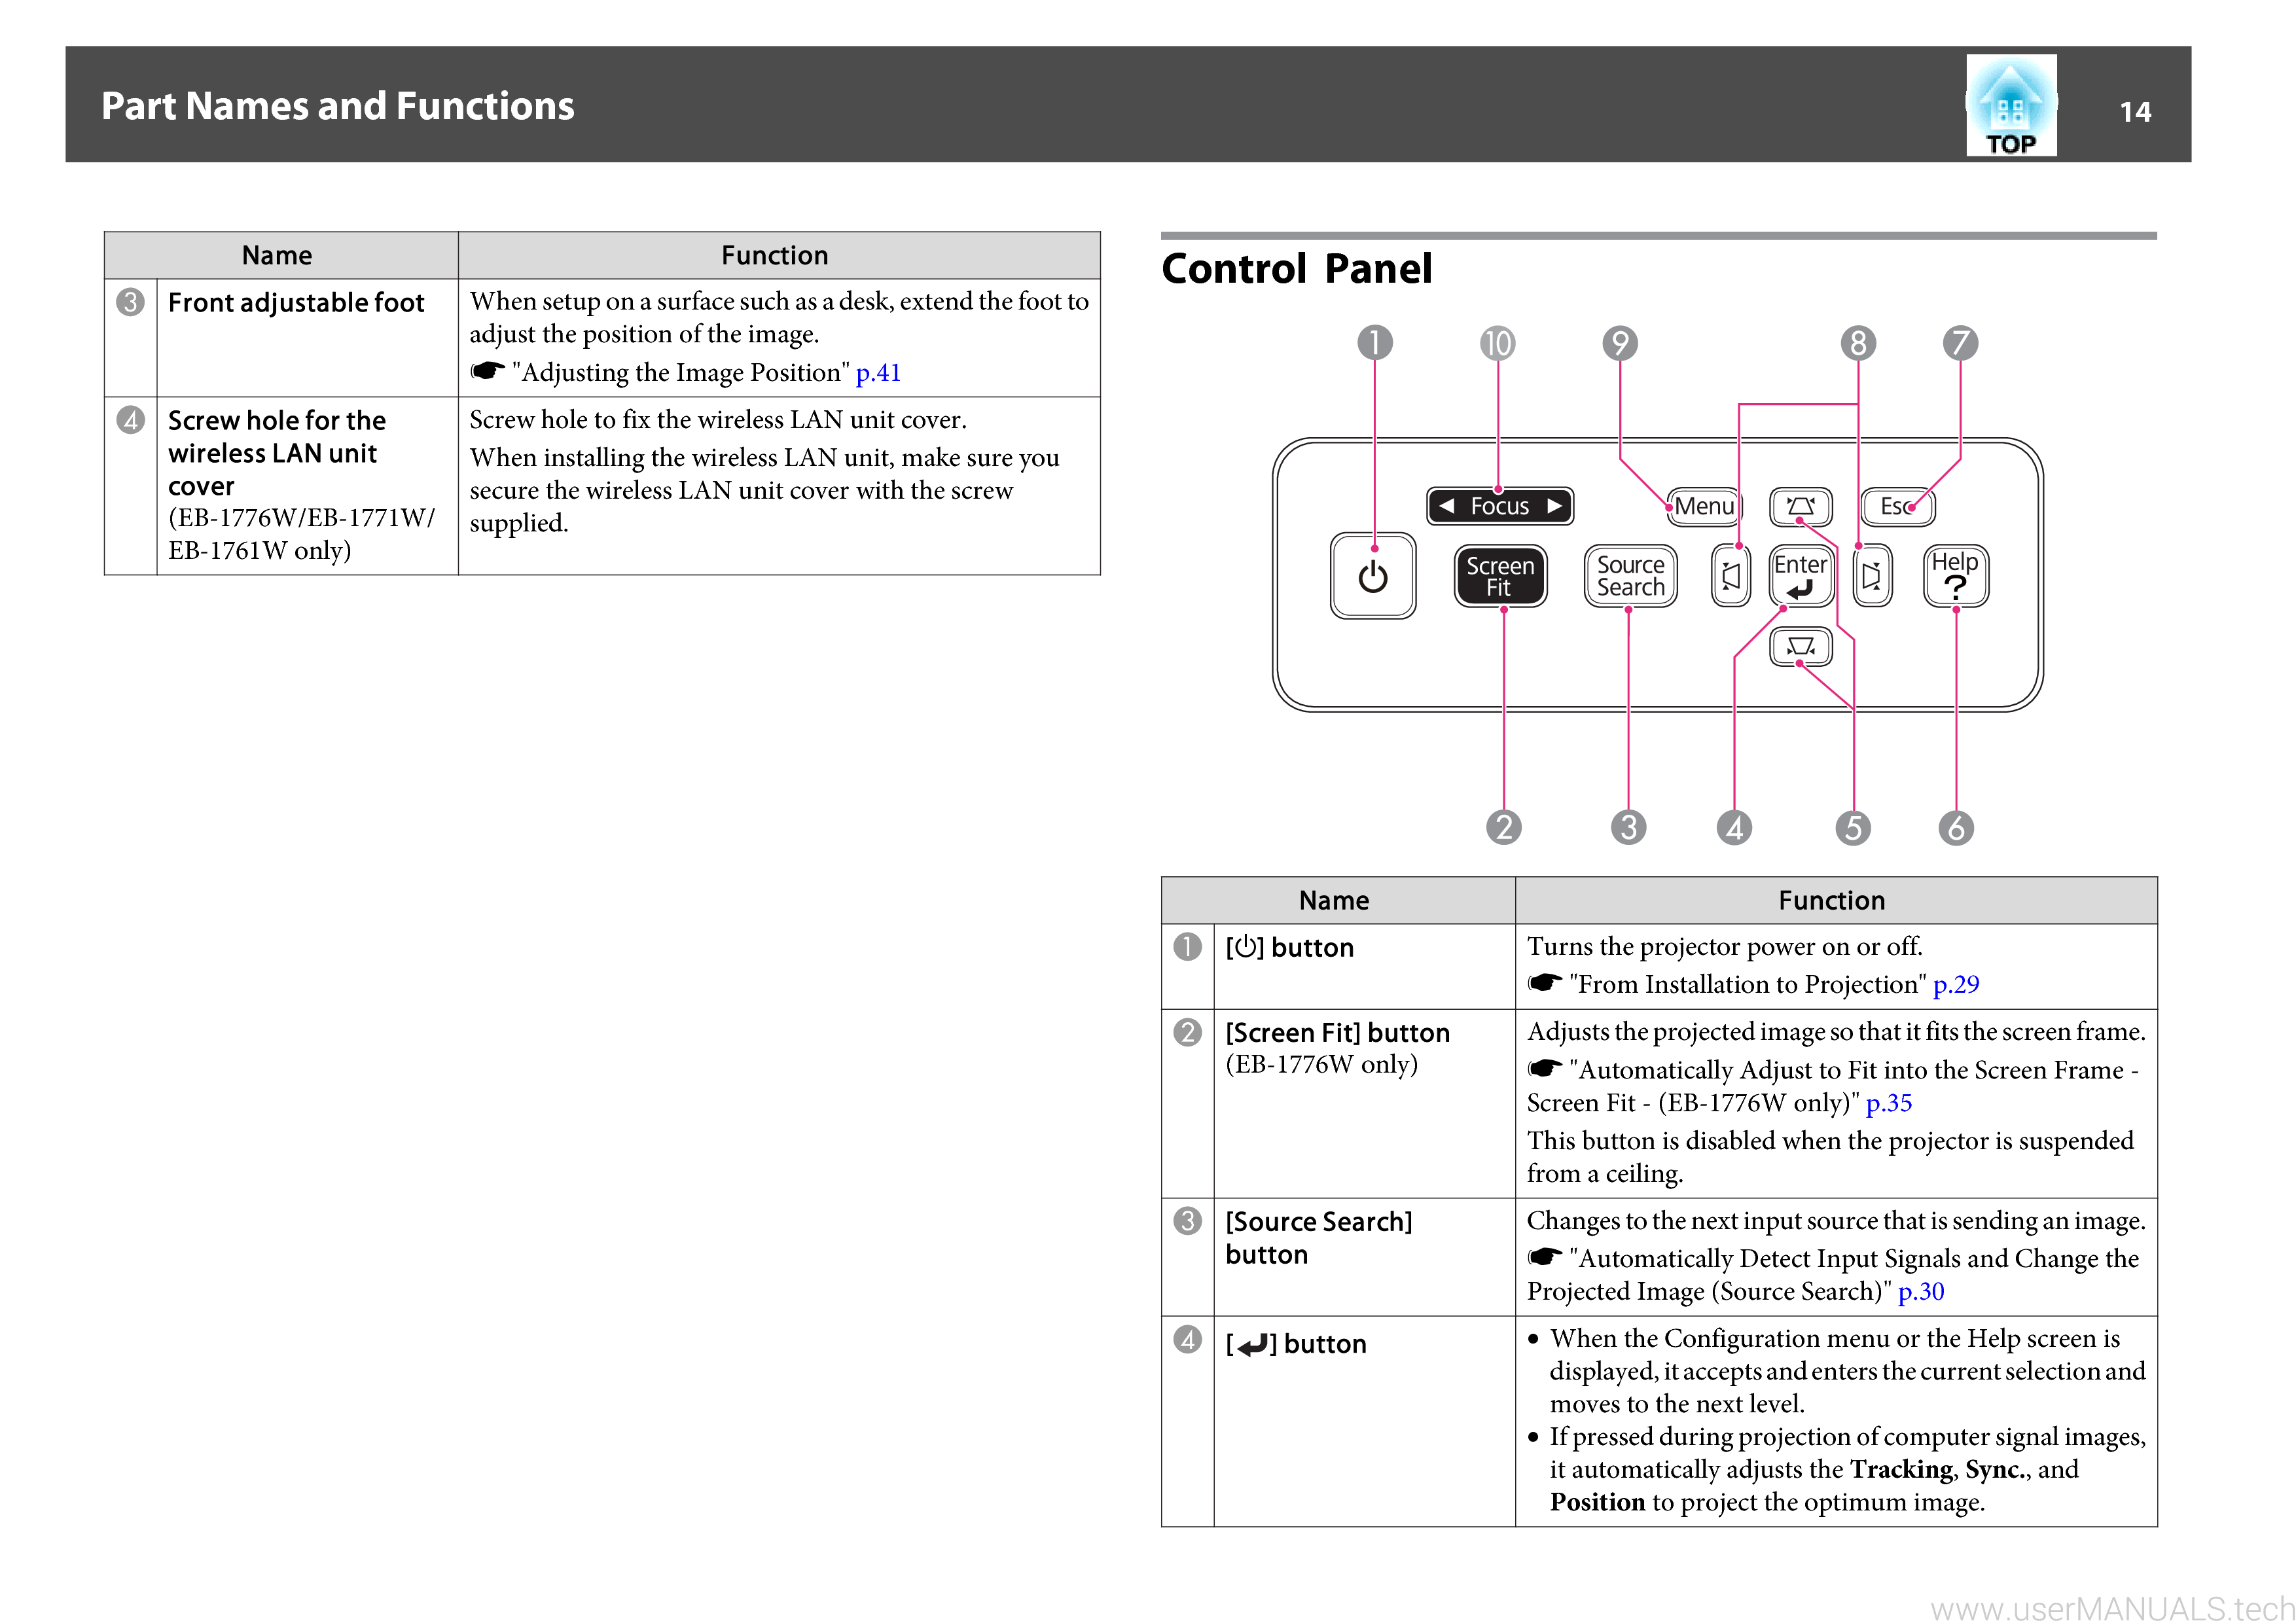Click the 'EB-1776W only' note under Screen Fit

point(1322,1064)
